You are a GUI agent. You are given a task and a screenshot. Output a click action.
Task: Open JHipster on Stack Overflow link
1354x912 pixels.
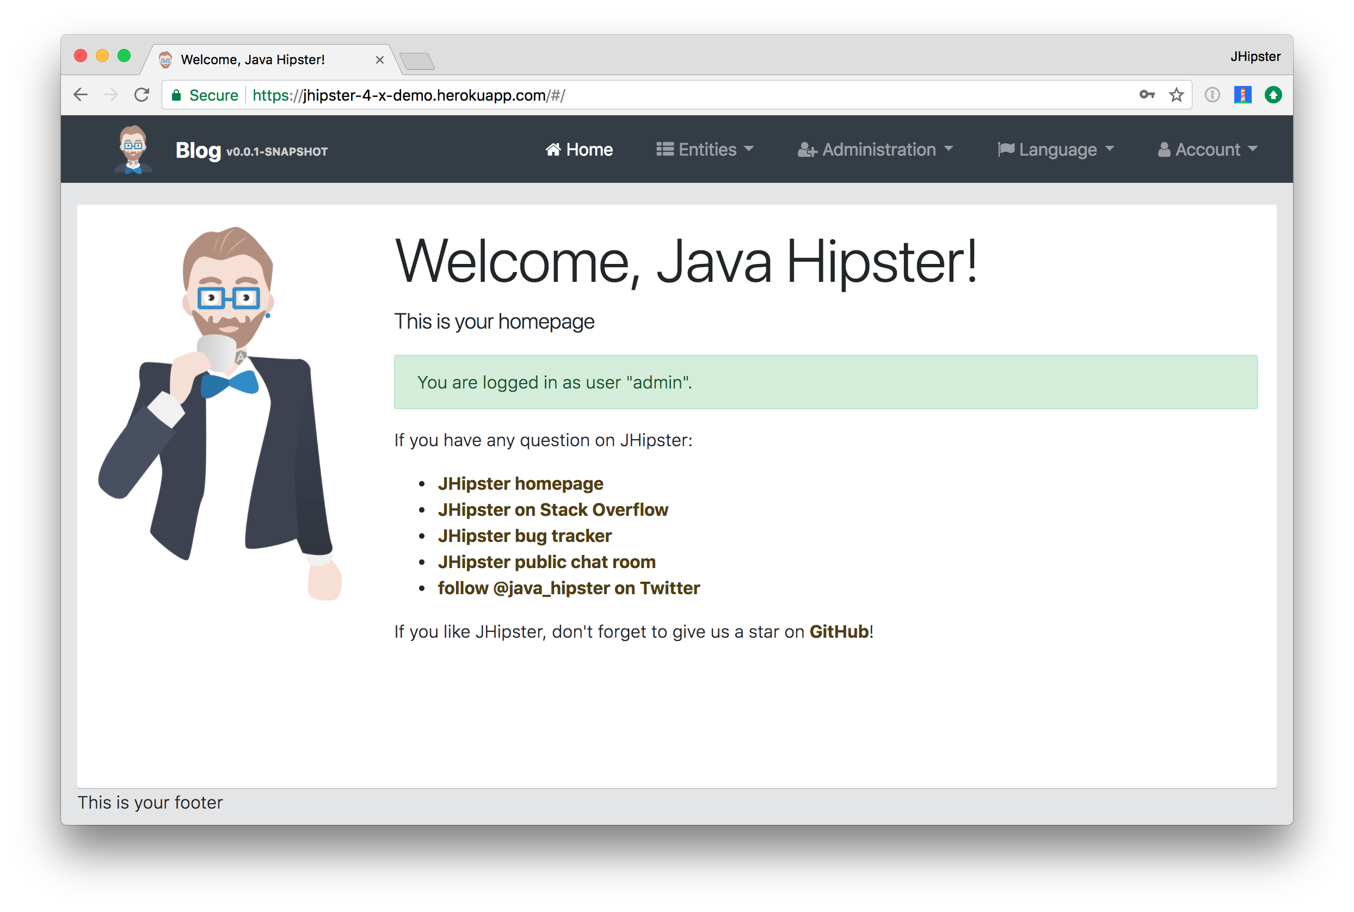point(552,509)
